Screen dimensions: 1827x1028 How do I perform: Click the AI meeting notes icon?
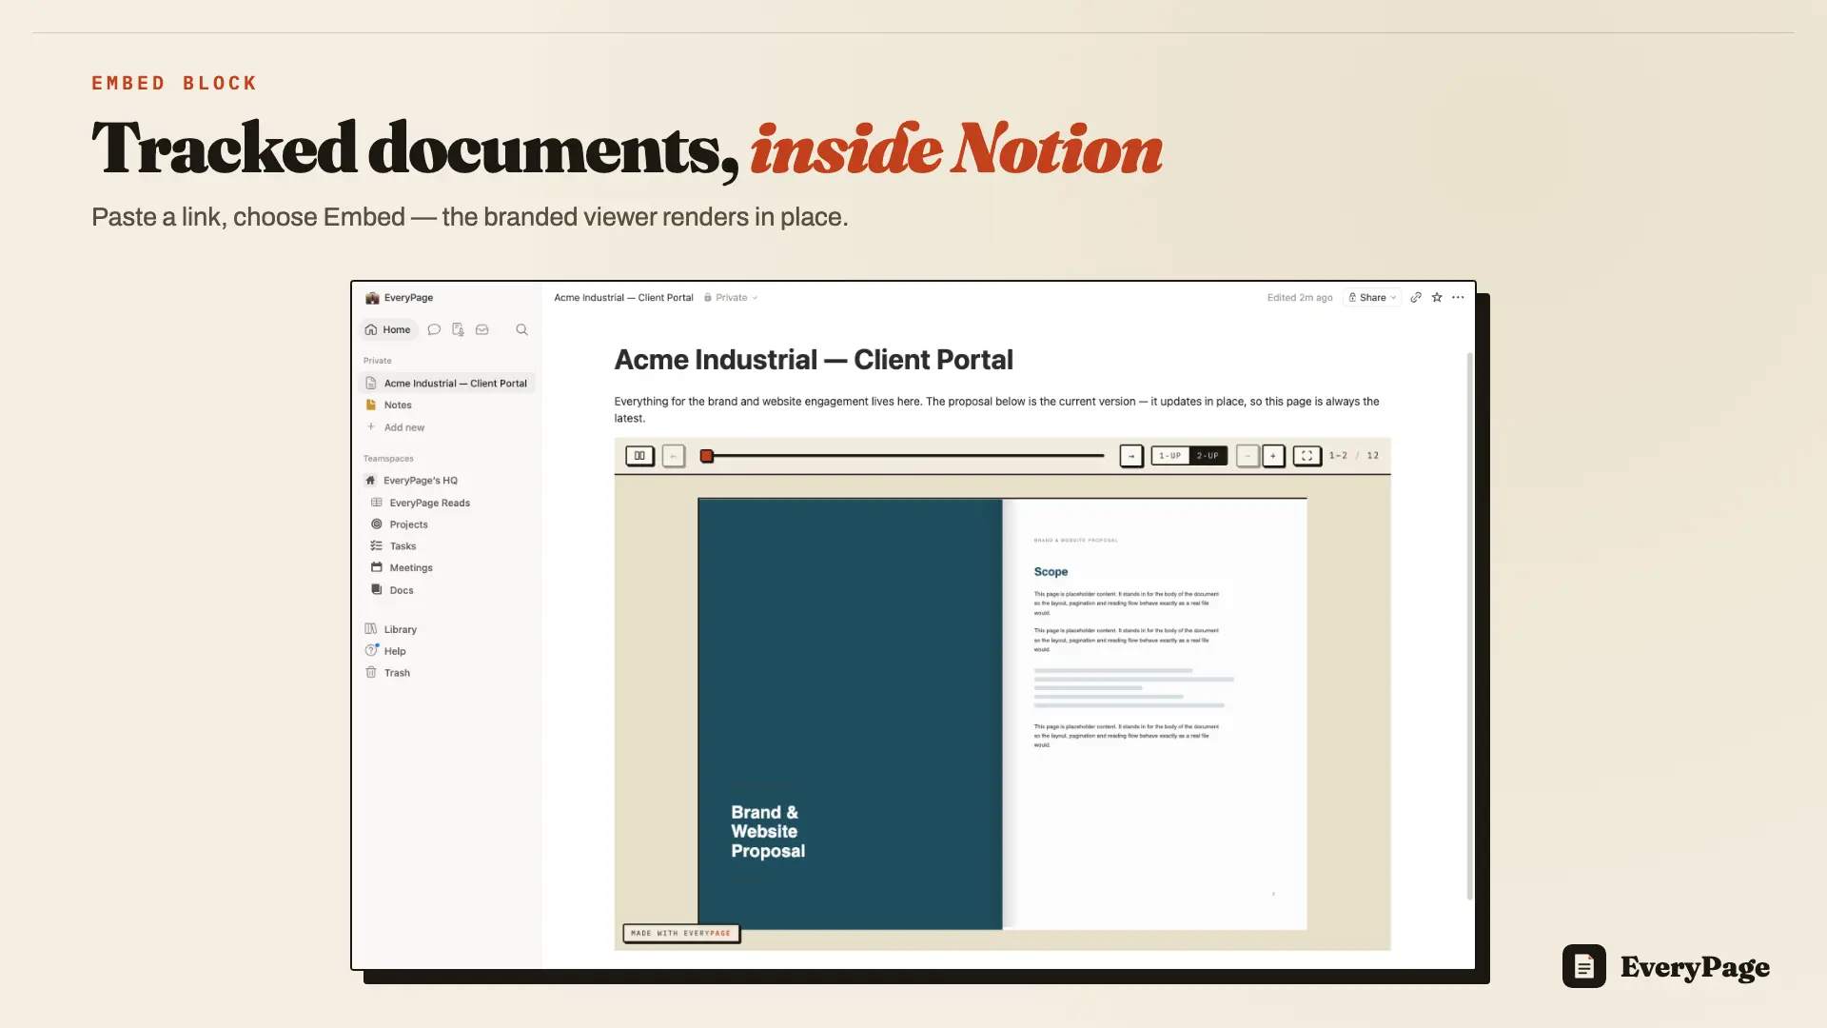point(458,329)
